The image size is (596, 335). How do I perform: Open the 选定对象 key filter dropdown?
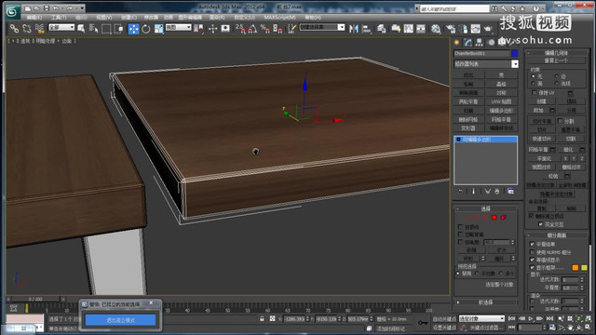(x=481, y=318)
